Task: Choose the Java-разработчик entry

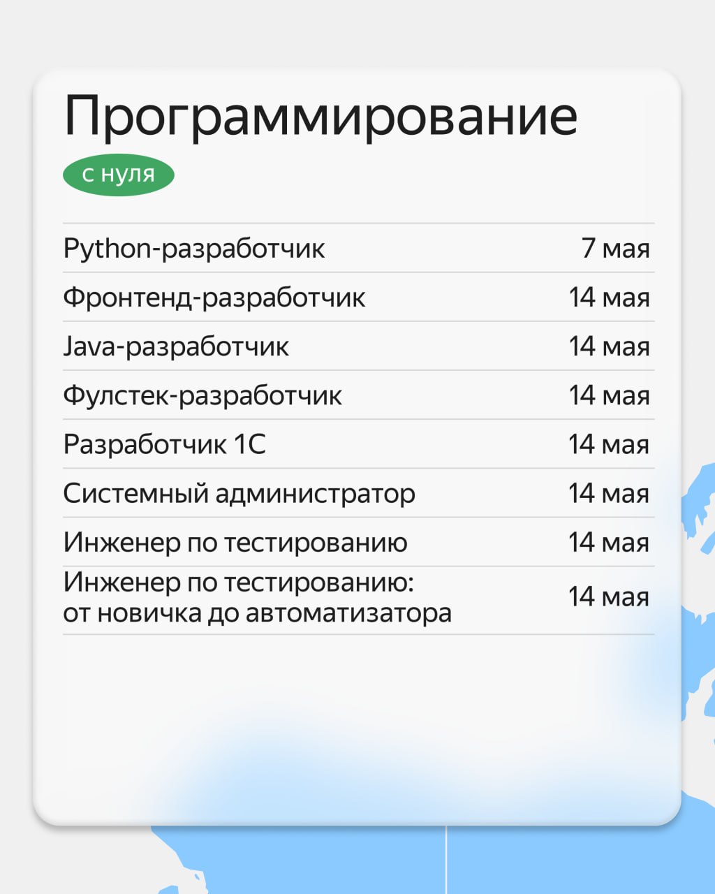Action: pyautogui.click(x=358, y=346)
